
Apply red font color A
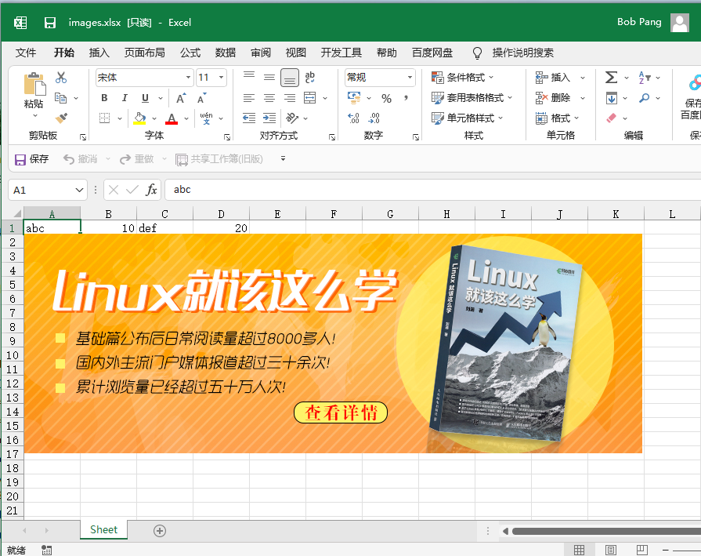[x=172, y=118]
